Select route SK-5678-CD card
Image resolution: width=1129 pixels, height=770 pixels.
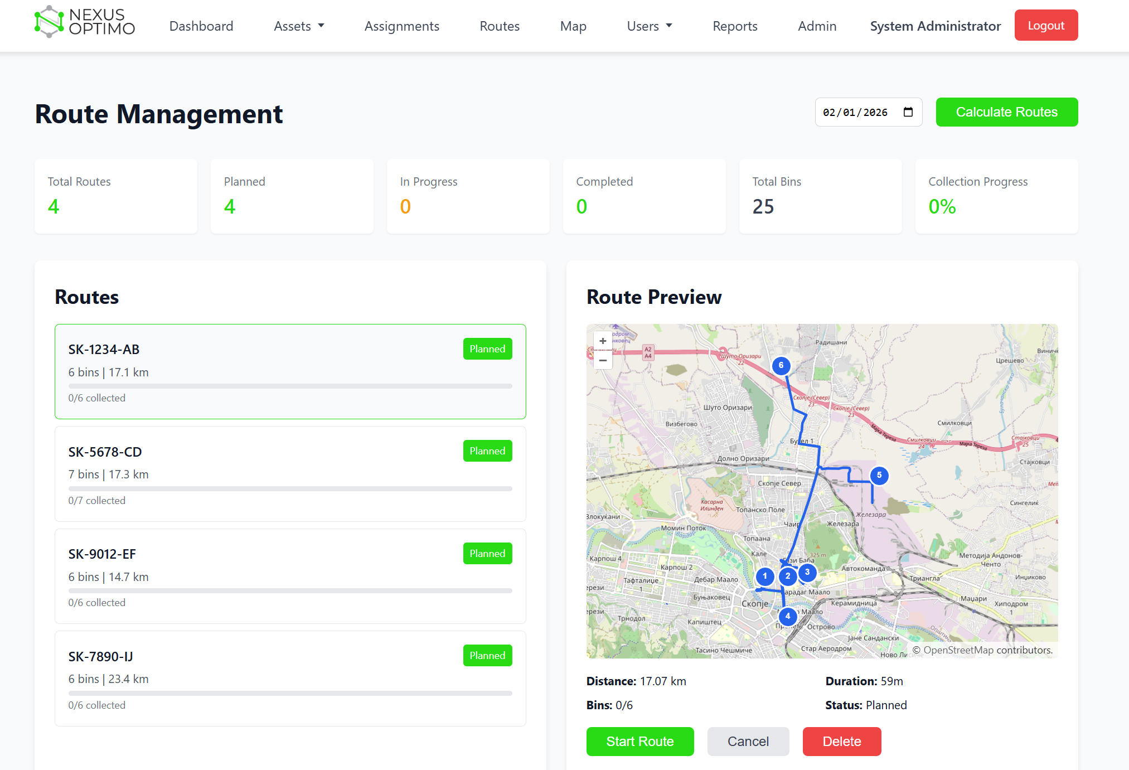[290, 474]
